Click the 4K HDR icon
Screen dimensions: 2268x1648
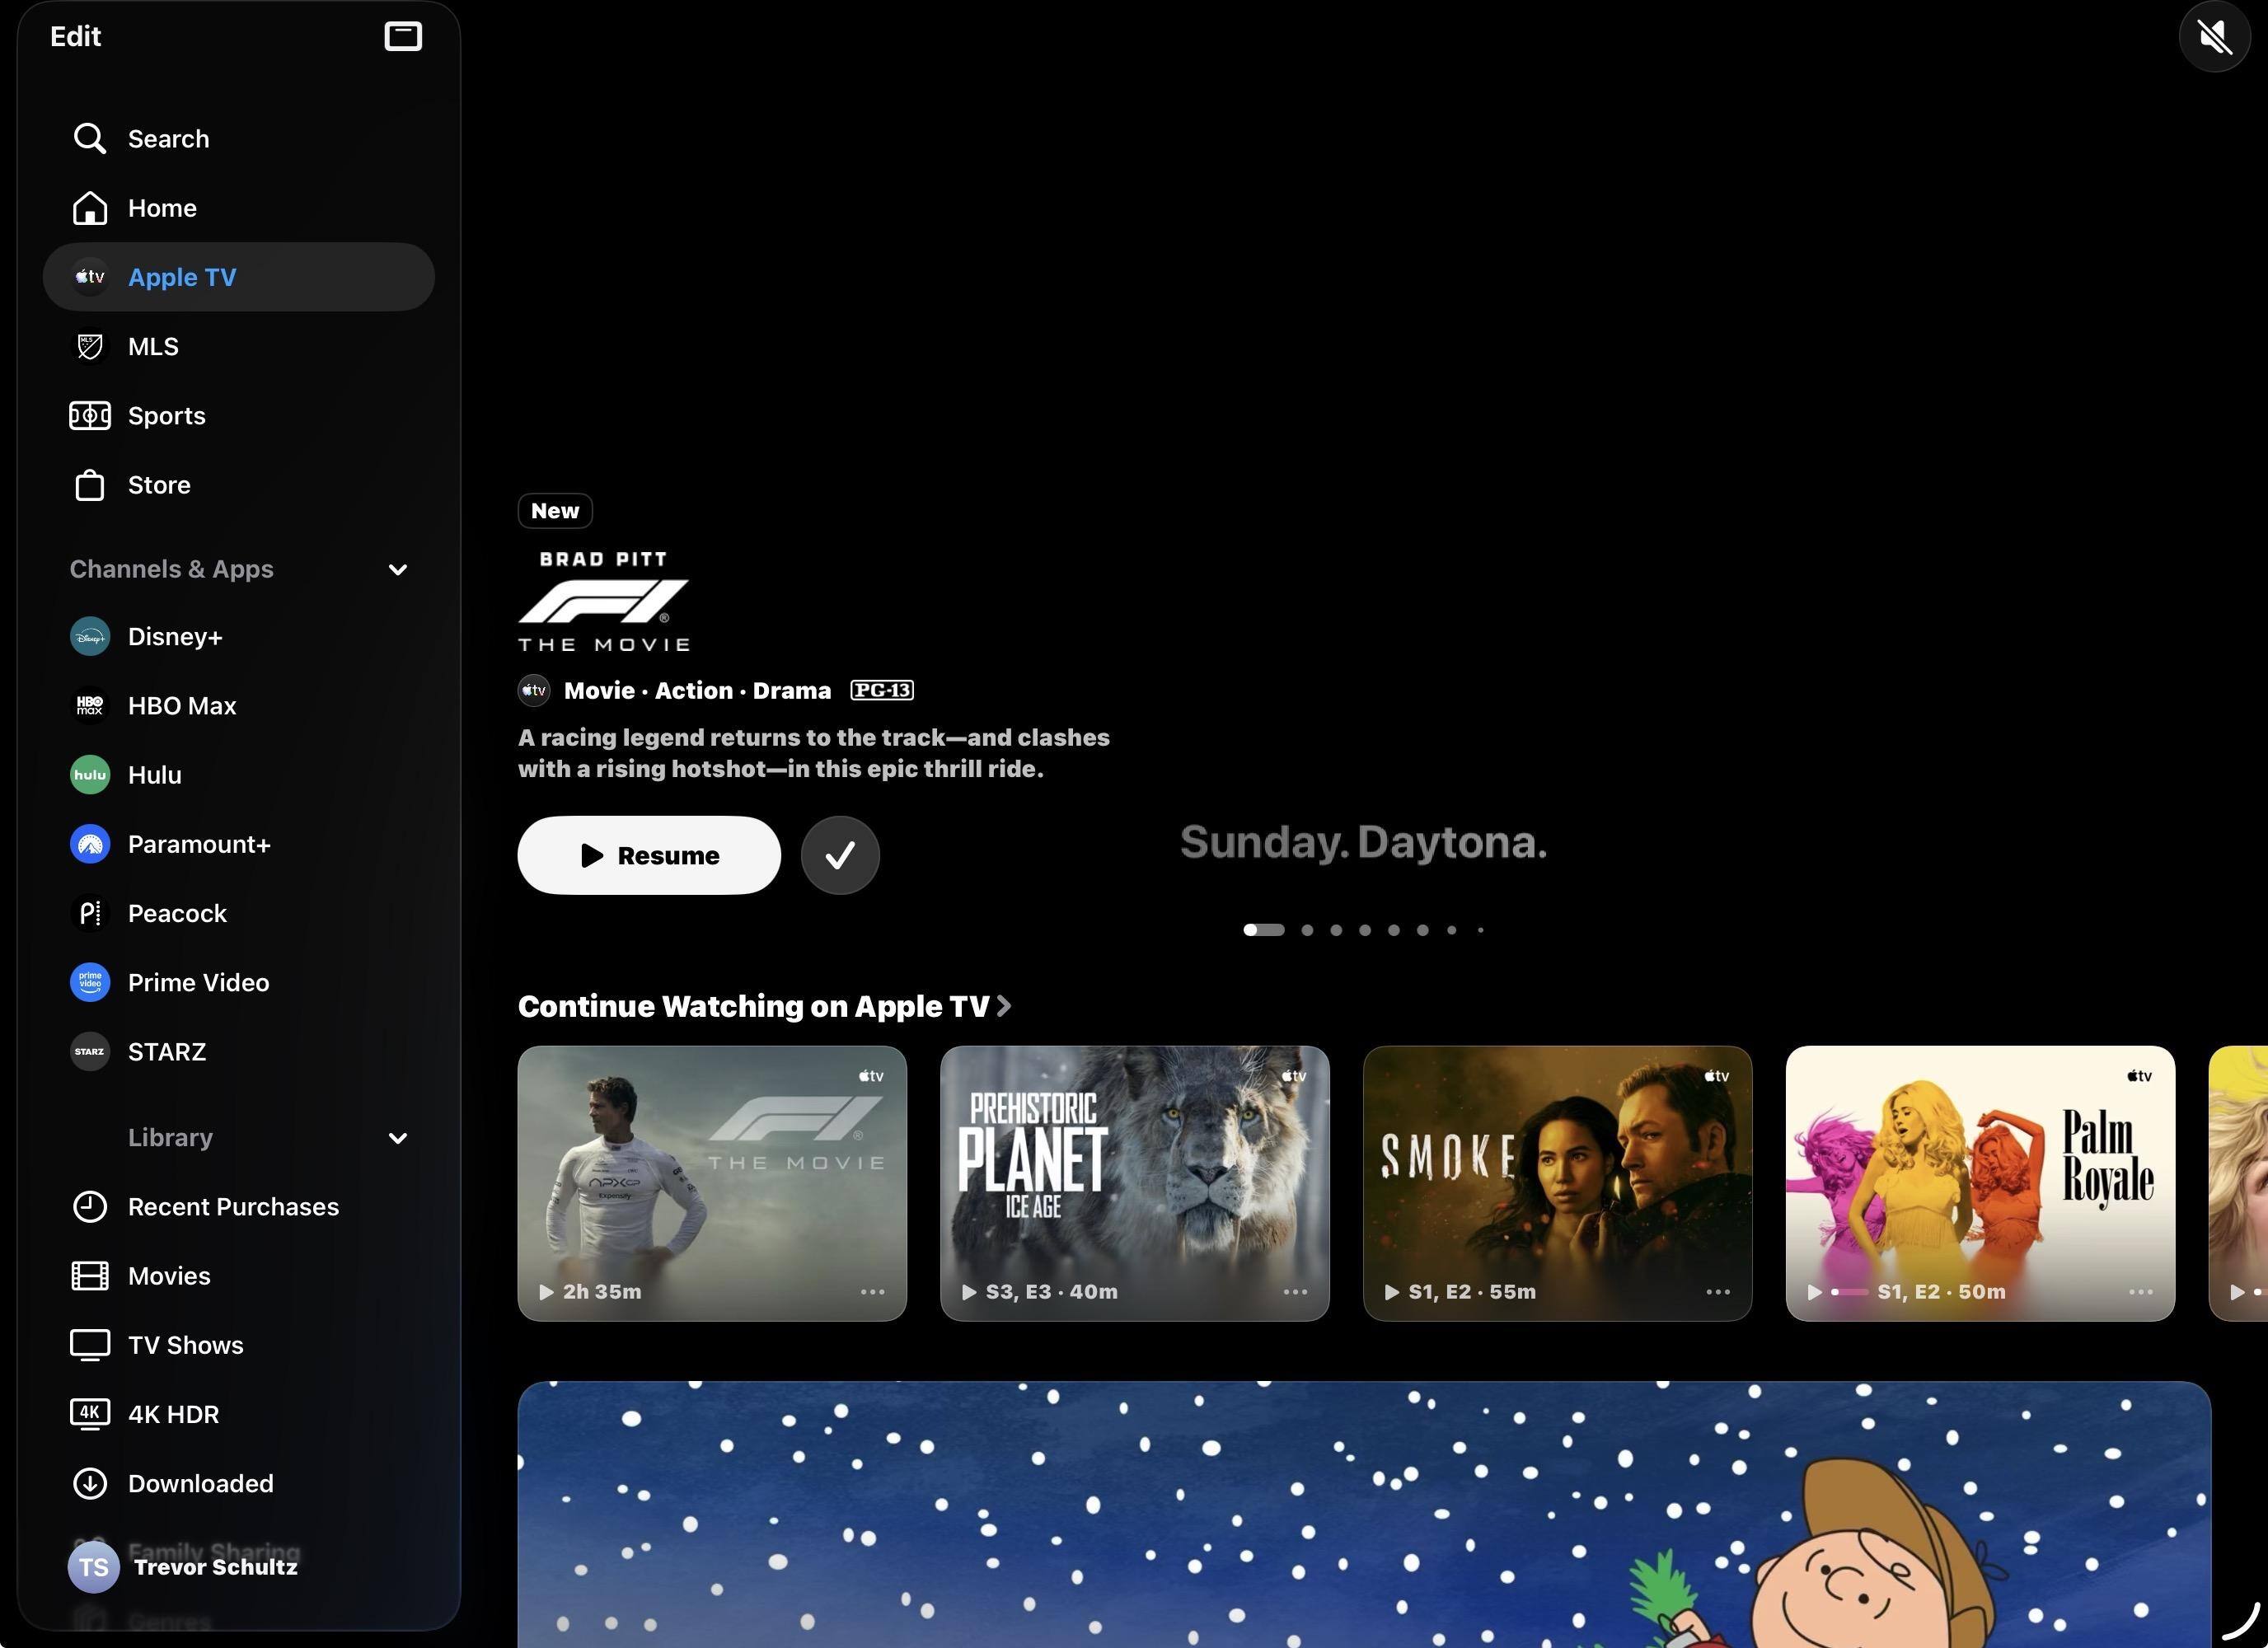point(89,1413)
